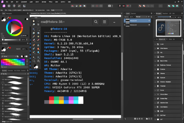Select the lower Background layer row
184x123 pixels.
pyautogui.click(x=137, y=25)
